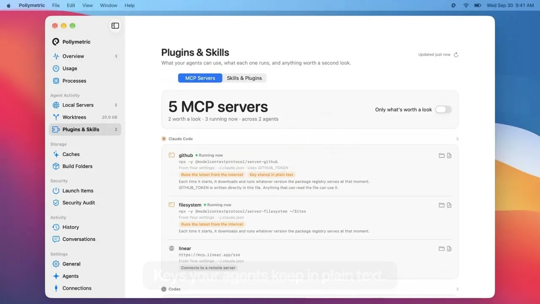Open the File menu
Screen dimensions: 540x304
[x=56, y=5]
